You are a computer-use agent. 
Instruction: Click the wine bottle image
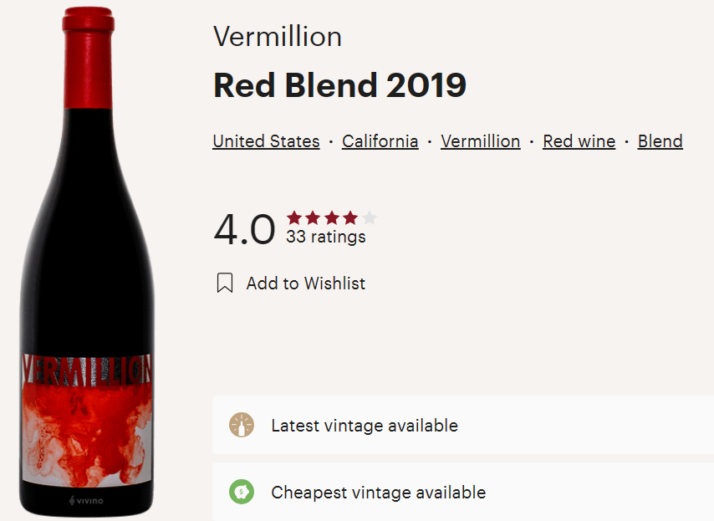pos(88,209)
